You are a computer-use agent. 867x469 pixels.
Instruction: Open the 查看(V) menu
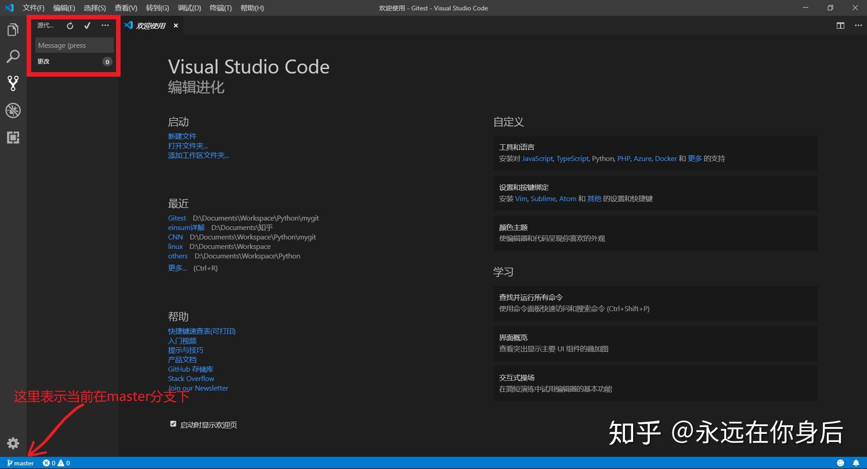[126, 8]
